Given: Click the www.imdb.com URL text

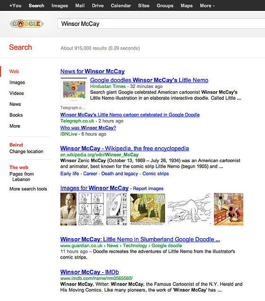Looking at the screenshot, I should [x=96, y=278].
